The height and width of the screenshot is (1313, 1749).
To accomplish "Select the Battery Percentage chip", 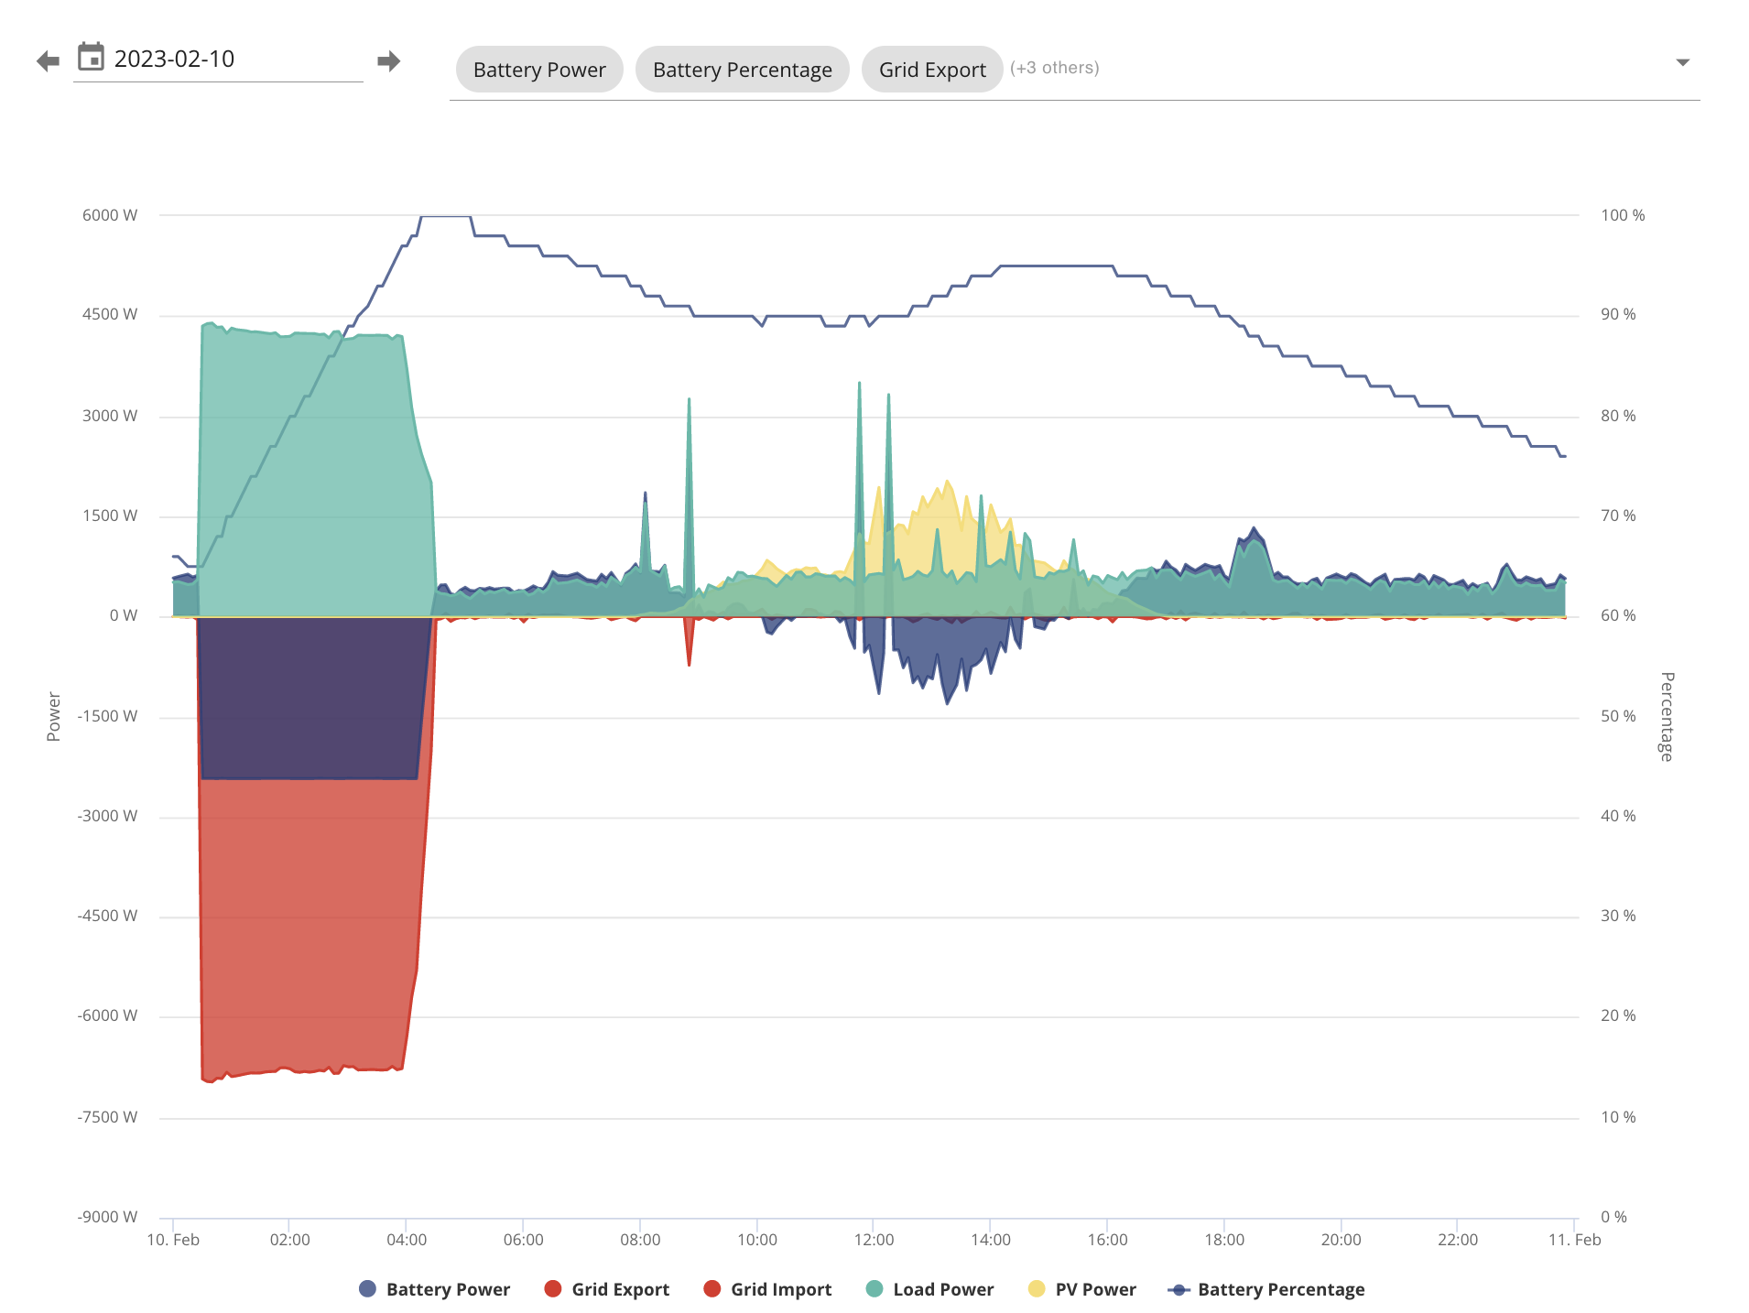I will tap(743, 70).
